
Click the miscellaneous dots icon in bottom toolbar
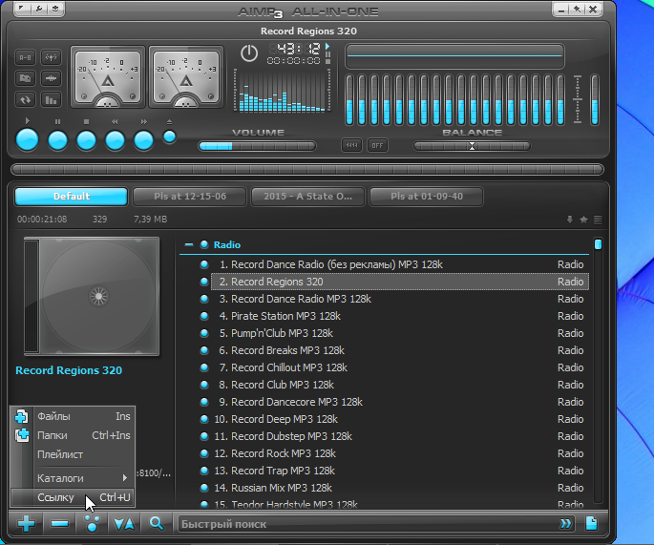pyautogui.click(x=92, y=524)
